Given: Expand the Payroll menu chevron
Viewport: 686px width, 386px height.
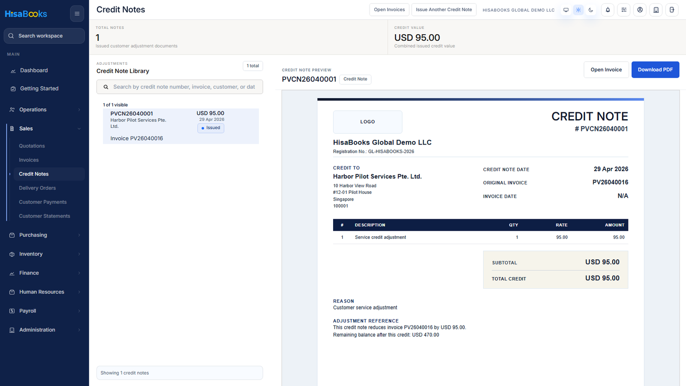Looking at the screenshot, I should click(79, 311).
